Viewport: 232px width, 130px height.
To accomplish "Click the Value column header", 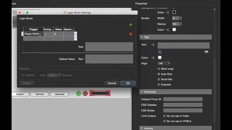I will (x=58, y=29).
